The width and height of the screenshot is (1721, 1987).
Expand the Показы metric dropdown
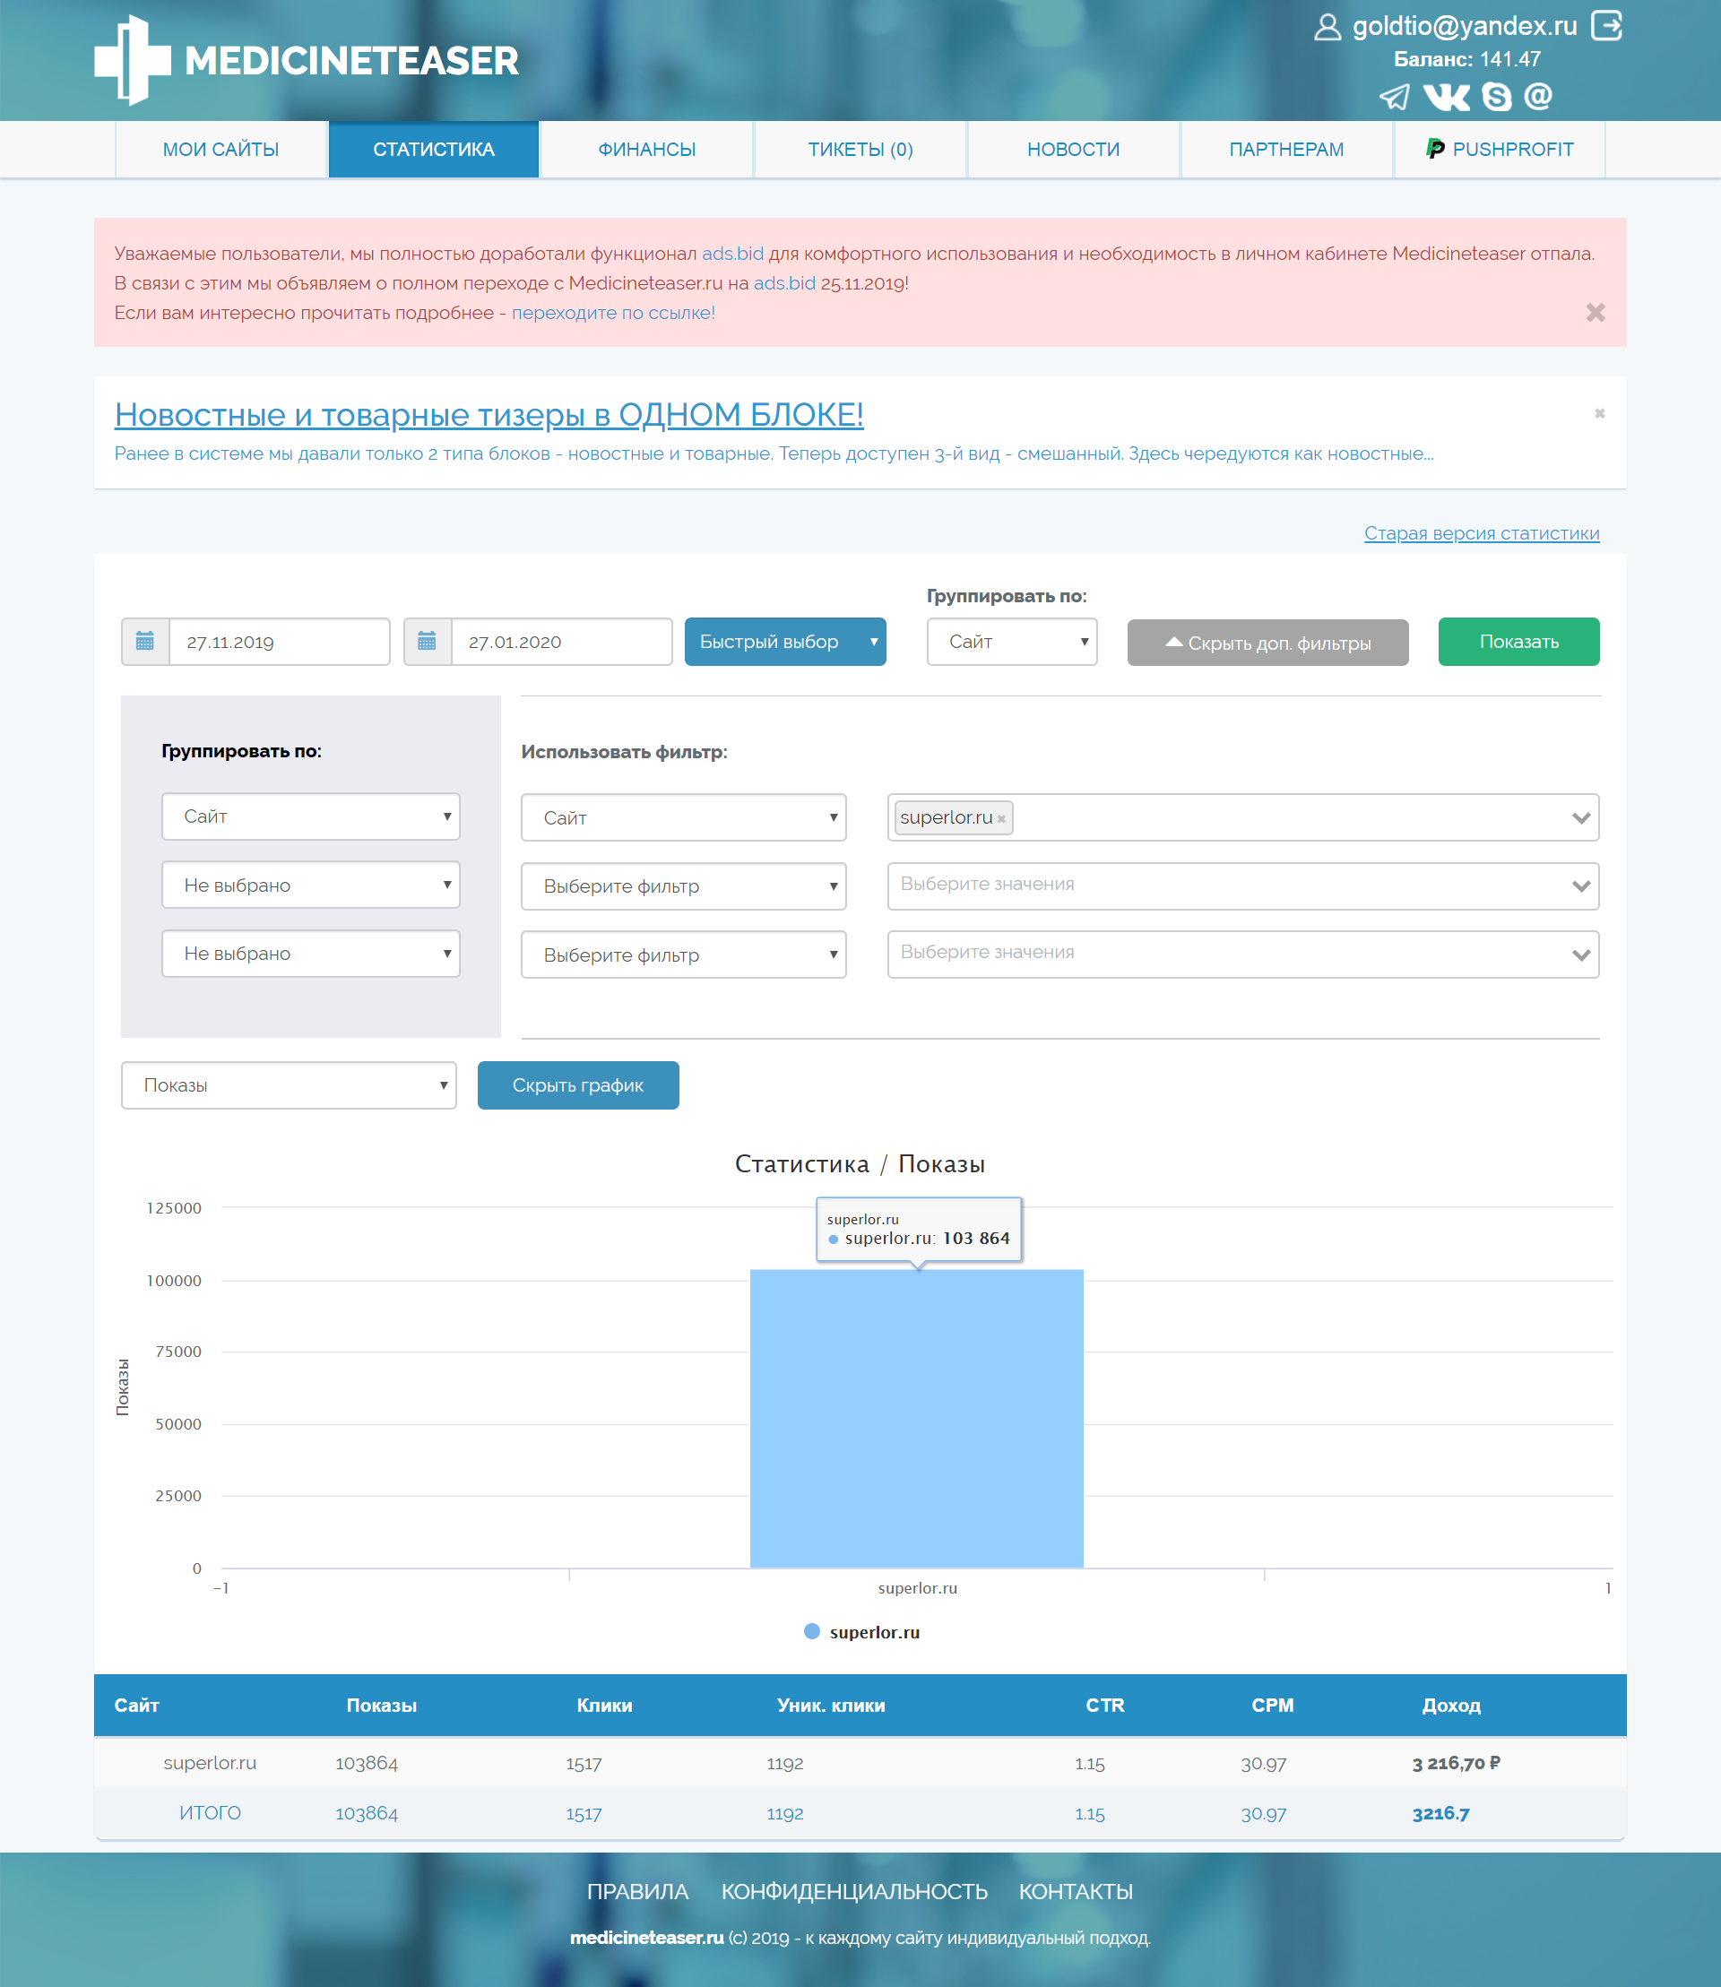click(288, 1085)
